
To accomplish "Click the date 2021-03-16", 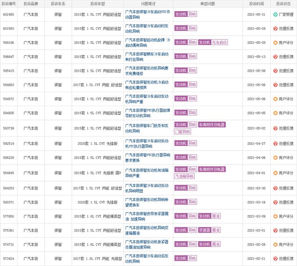I will click(256, 202).
